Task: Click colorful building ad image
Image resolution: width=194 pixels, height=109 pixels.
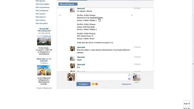Action: pos(44,71)
